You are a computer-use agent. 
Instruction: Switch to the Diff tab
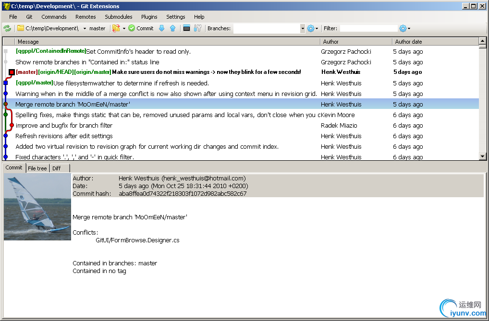57,168
